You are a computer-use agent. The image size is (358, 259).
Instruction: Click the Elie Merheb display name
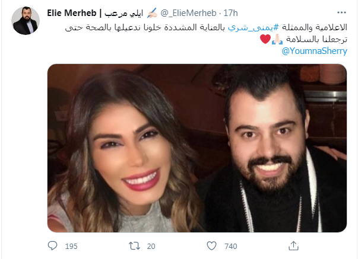pos(72,13)
